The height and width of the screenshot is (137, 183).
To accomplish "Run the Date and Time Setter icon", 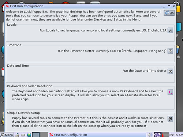I will 170,71.
